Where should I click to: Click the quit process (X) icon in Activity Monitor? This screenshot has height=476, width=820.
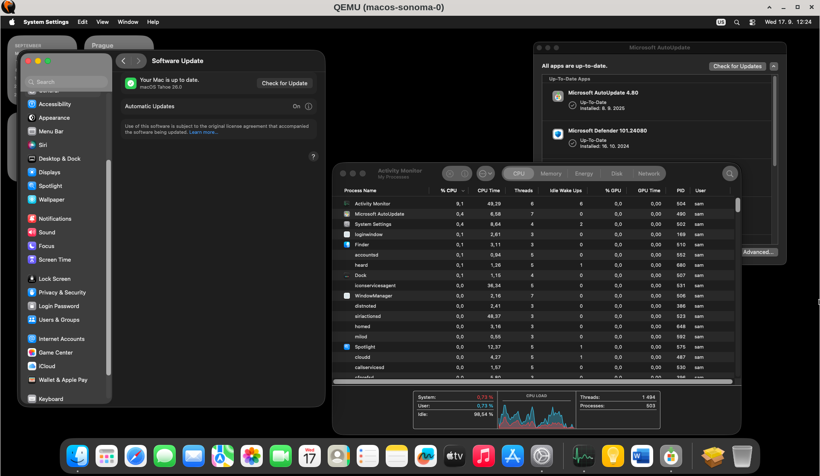click(x=450, y=173)
